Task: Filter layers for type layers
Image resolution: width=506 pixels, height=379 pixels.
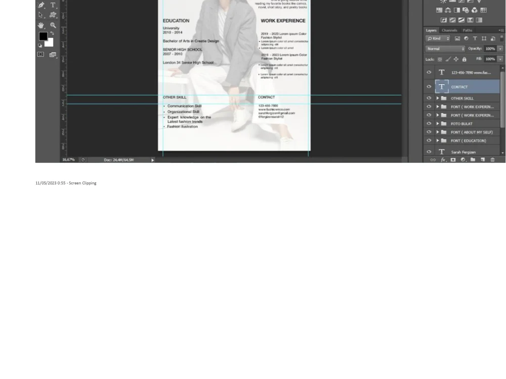Action: [475, 39]
